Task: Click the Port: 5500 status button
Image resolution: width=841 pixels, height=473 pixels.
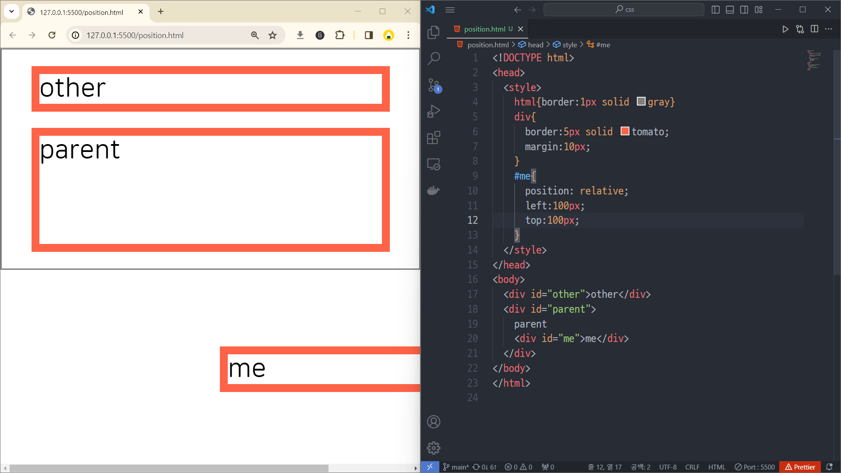Action: pos(755,467)
